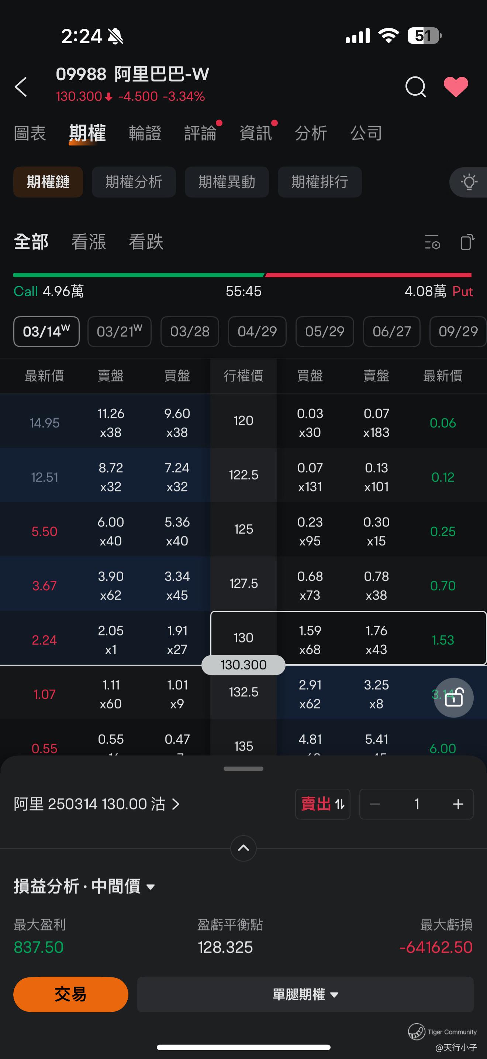487x1059 pixels.
Task: Open contract details 阿里 250314 130.00 沽
Action: coord(97,804)
